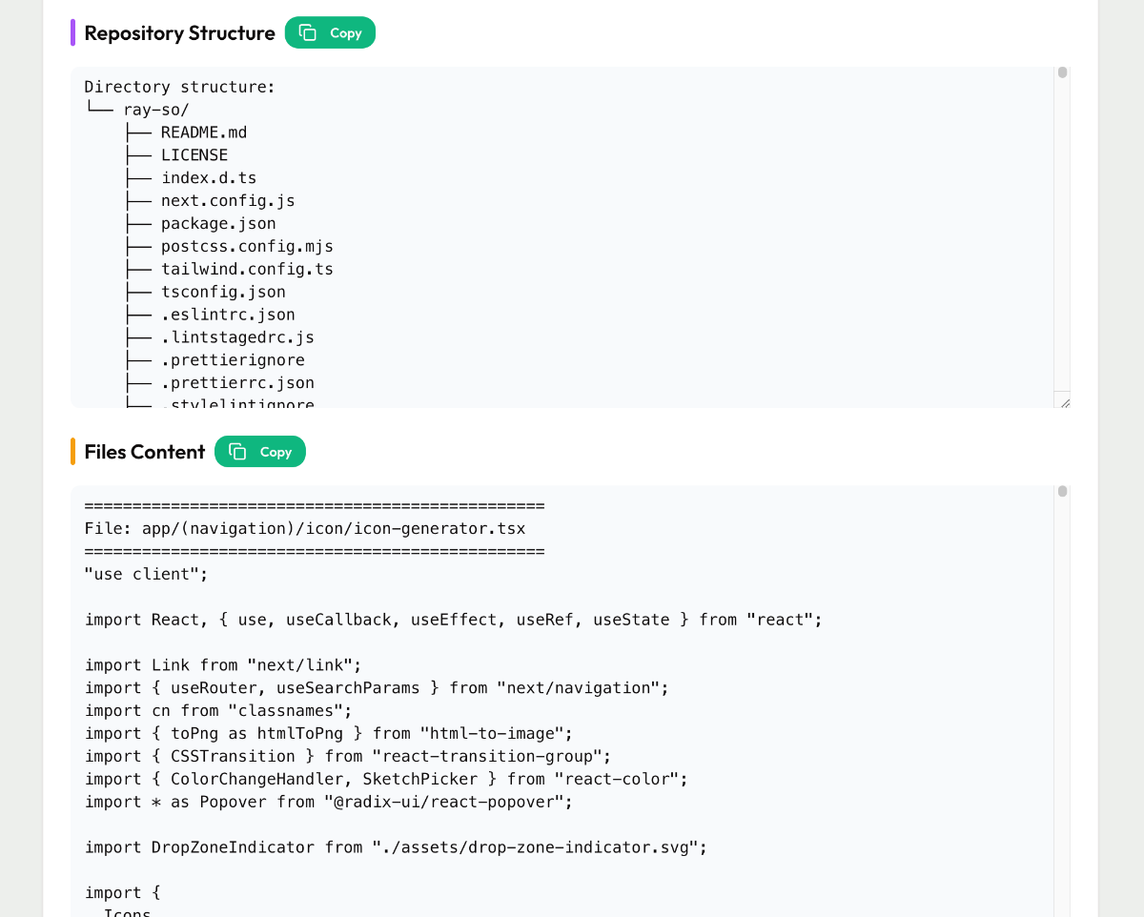This screenshot has width=1144, height=917.
Task: Click the README.md entry in the tree
Action: 204,132
